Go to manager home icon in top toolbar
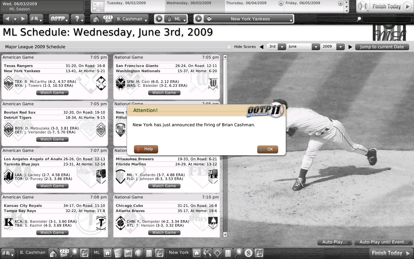Viewport: 414px width, 259px height. pos(96,19)
